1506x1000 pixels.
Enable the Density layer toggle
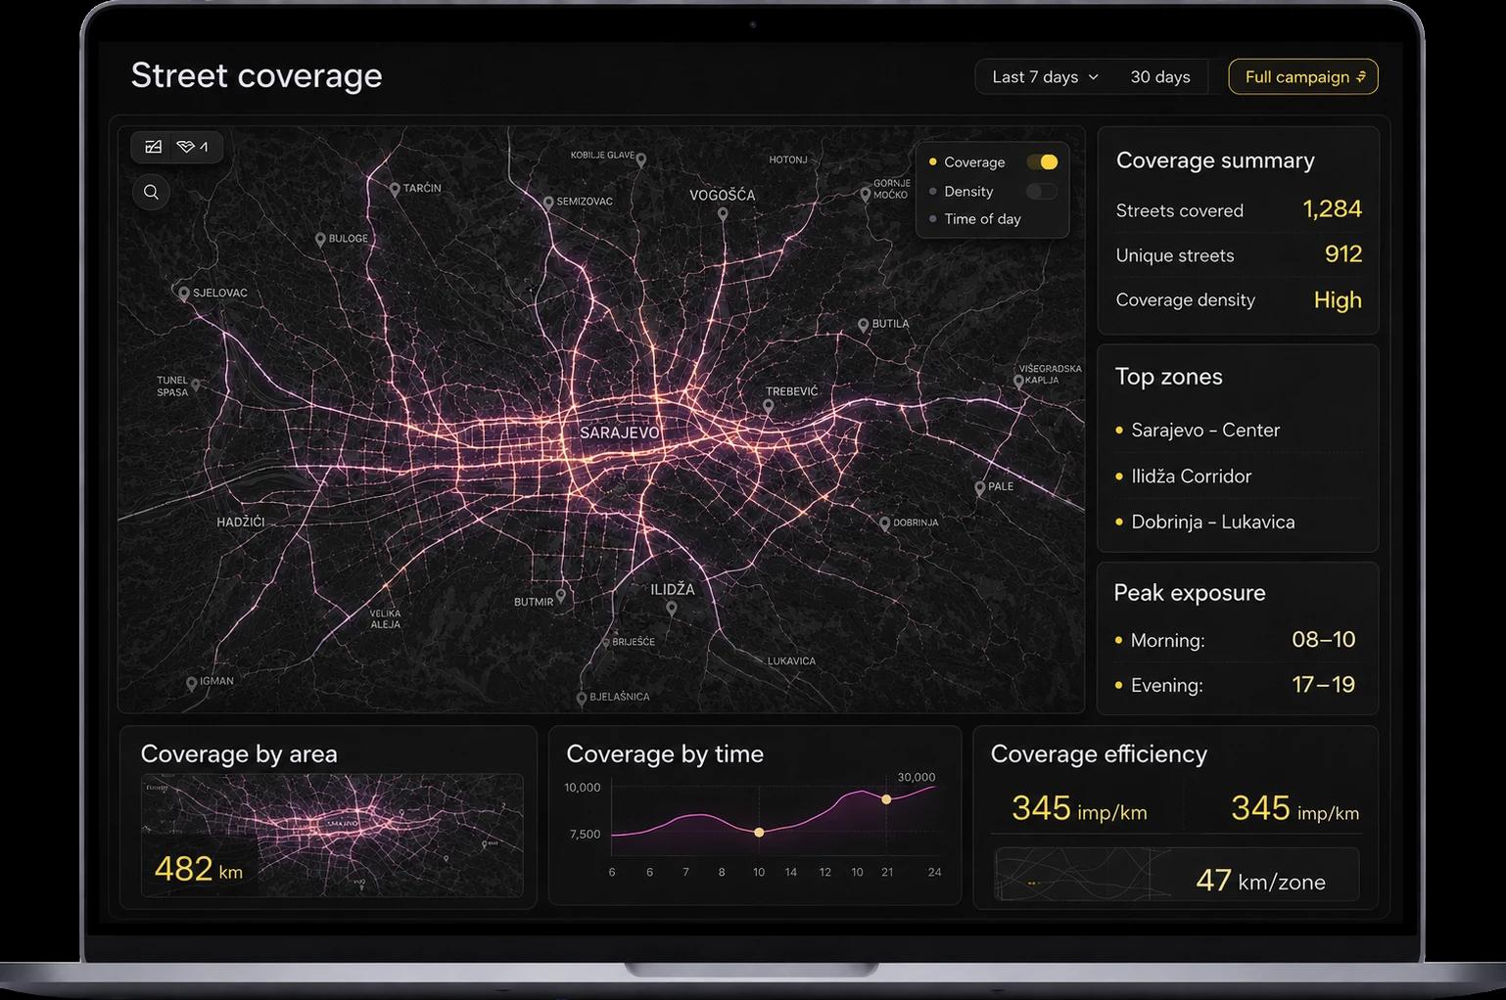click(x=1042, y=191)
